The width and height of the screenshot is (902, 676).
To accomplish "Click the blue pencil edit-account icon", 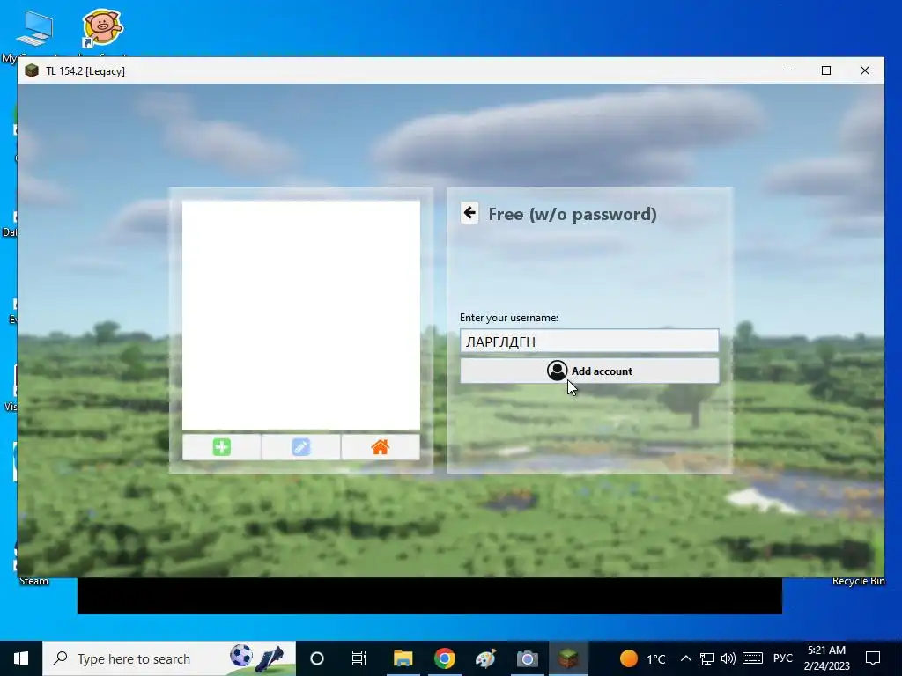I will click(x=301, y=447).
